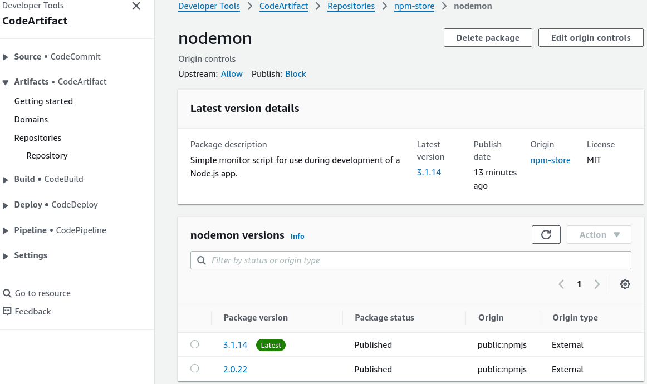This screenshot has height=384, width=647.
Task: Click the Package version column header
Action: [x=256, y=318]
